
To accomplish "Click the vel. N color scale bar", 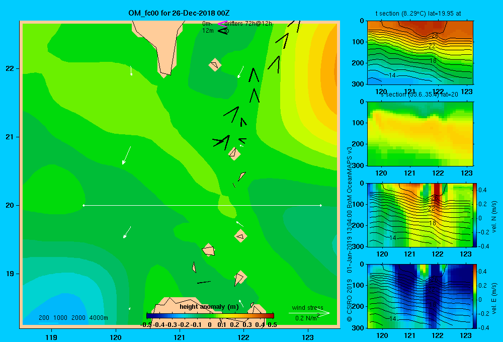I will [x=475, y=215].
